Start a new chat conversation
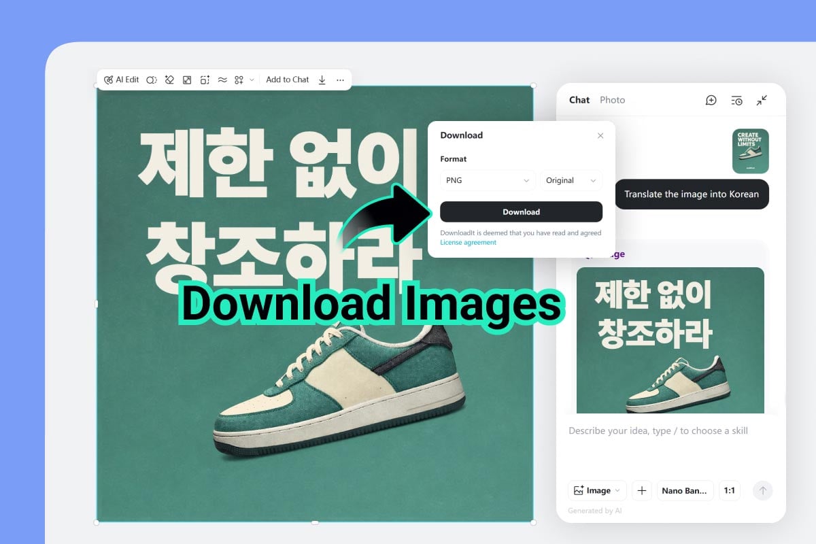816x544 pixels. (711, 100)
